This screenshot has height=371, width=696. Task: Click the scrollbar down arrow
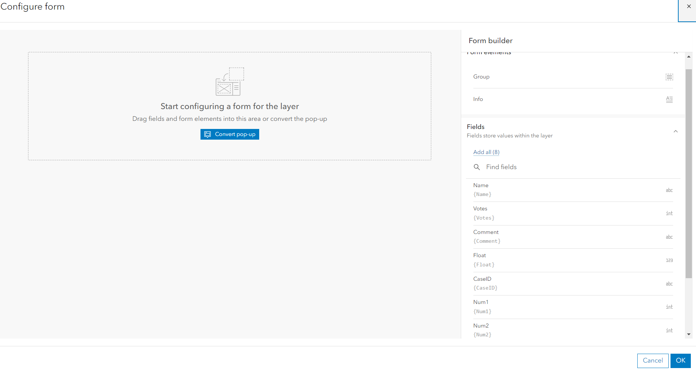(x=689, y=335)
